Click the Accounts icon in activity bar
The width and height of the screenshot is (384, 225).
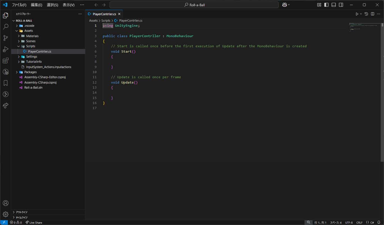6,203
